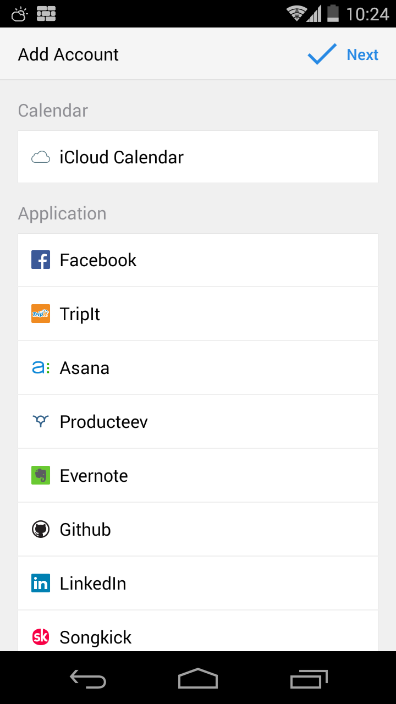Viewport: 396px width, 704px height.
Task: Select TripIt as the account type
Action: [198, 314]
